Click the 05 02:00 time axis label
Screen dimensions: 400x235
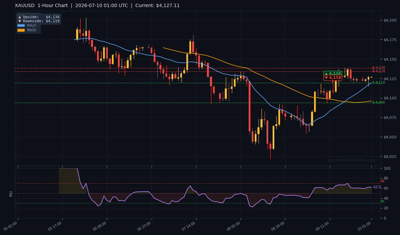click(x=10, y=226)
